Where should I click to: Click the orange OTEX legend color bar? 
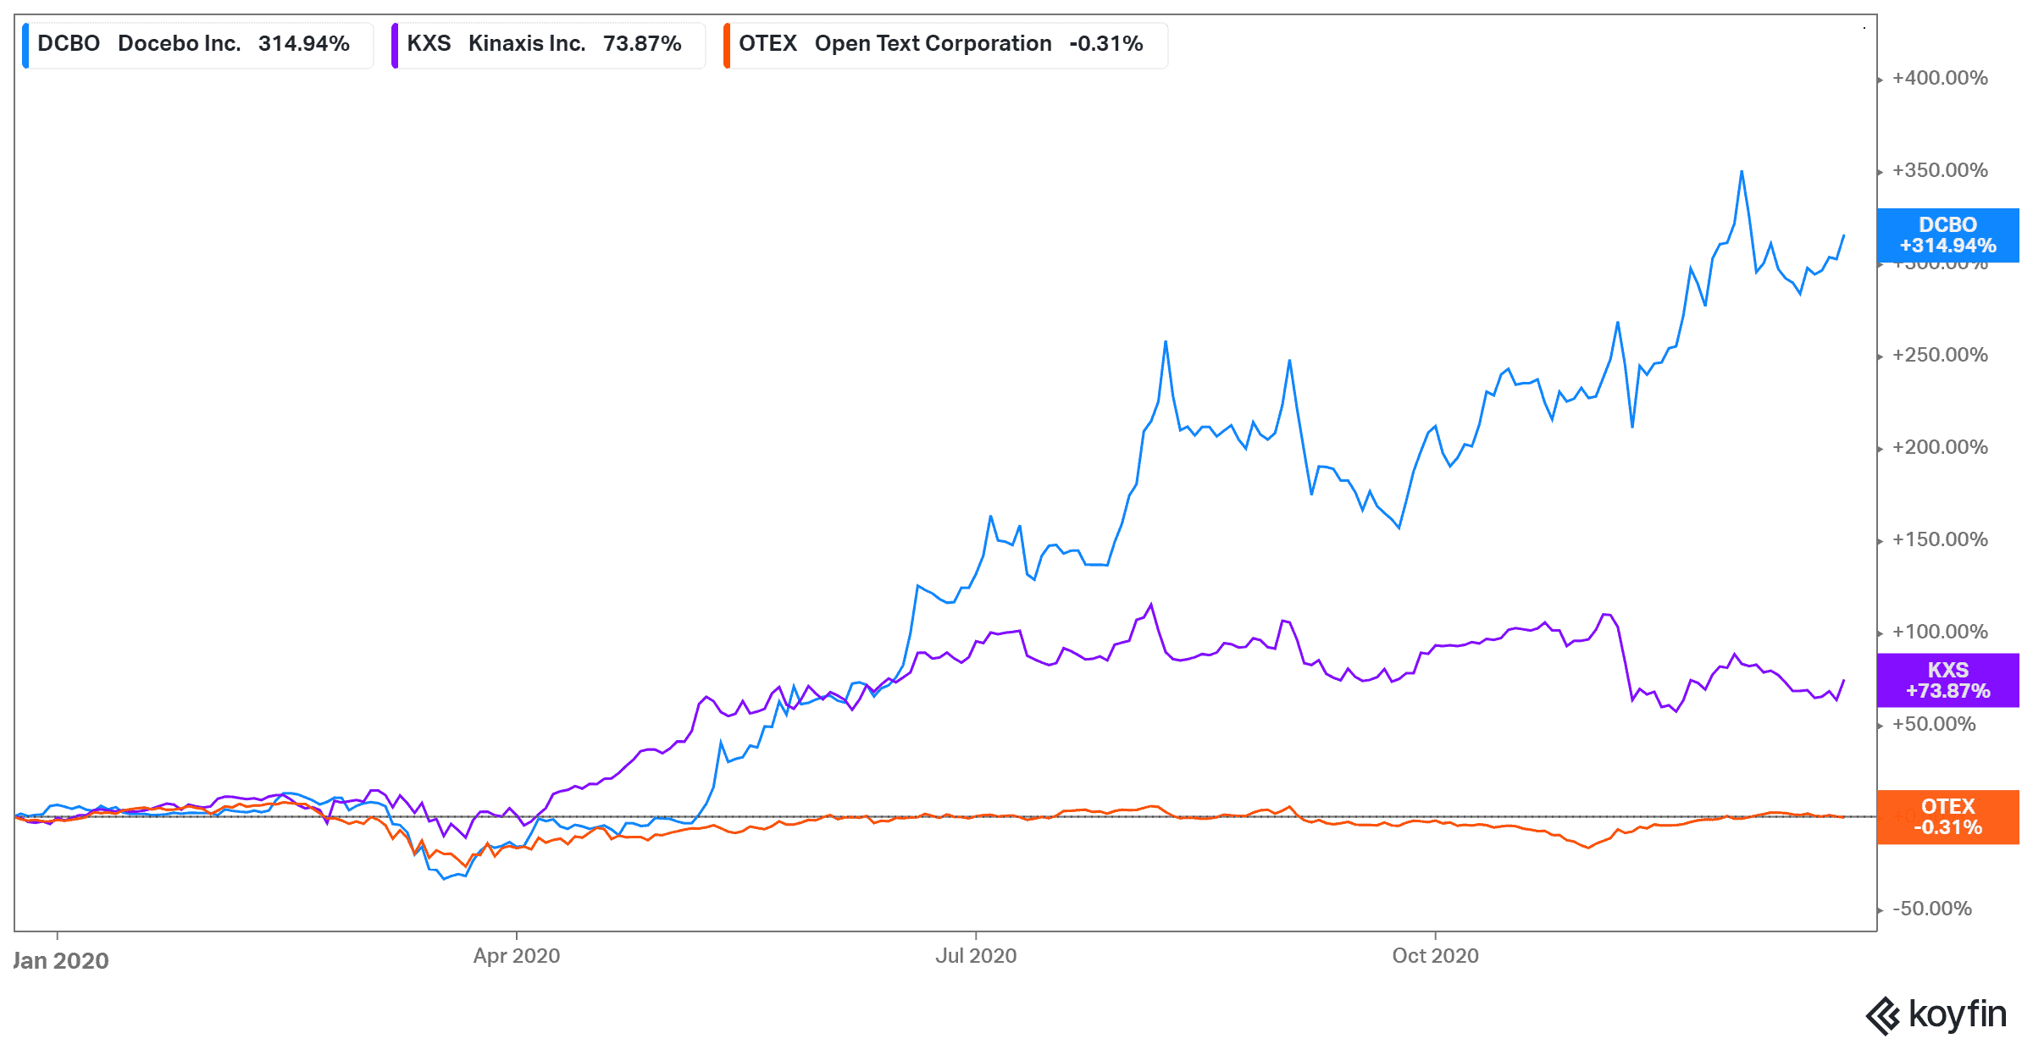click(x=727, y=45)
